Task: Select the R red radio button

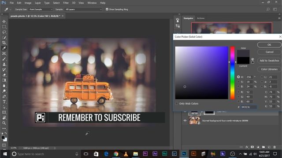Action: 238,92
